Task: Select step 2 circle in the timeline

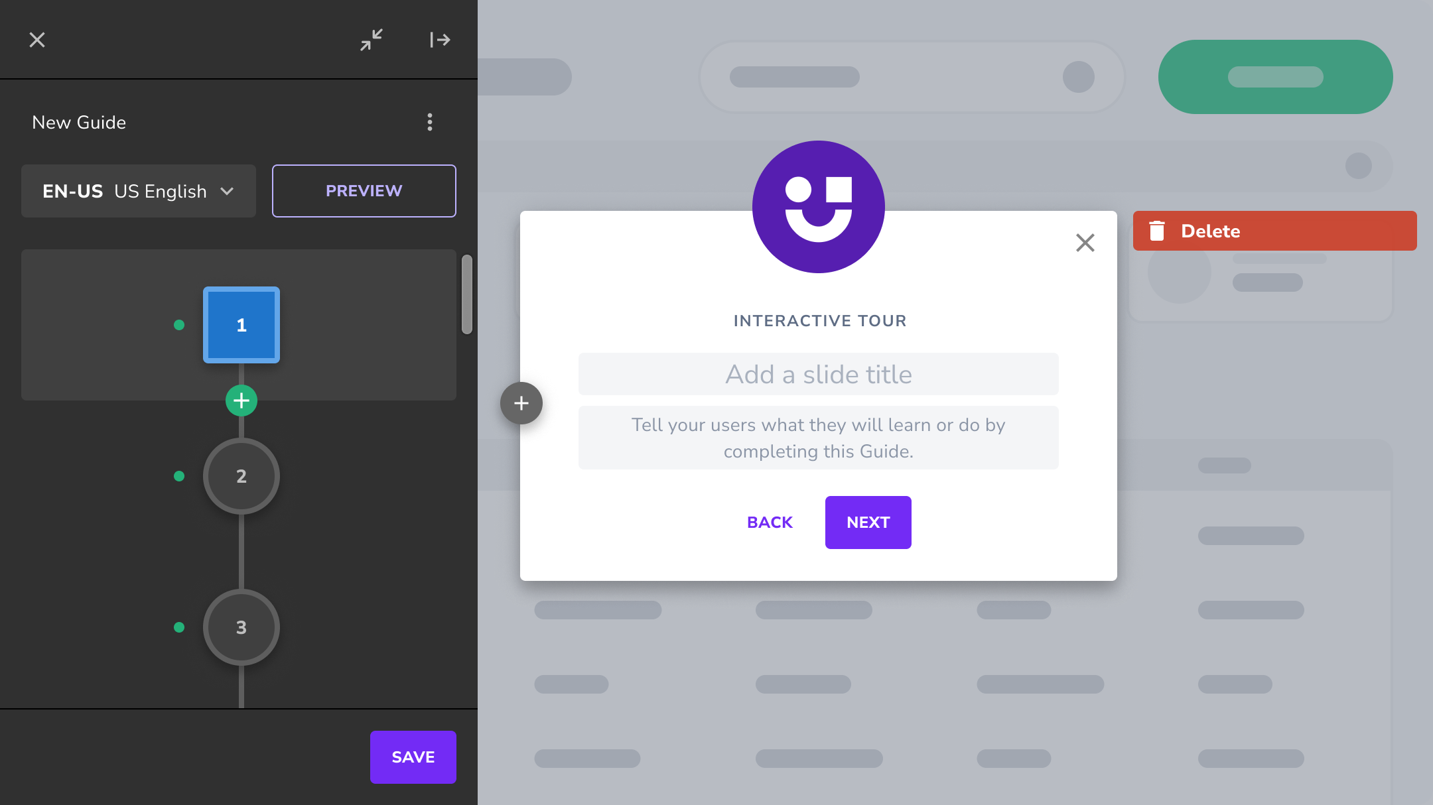Action: point(241,476)
